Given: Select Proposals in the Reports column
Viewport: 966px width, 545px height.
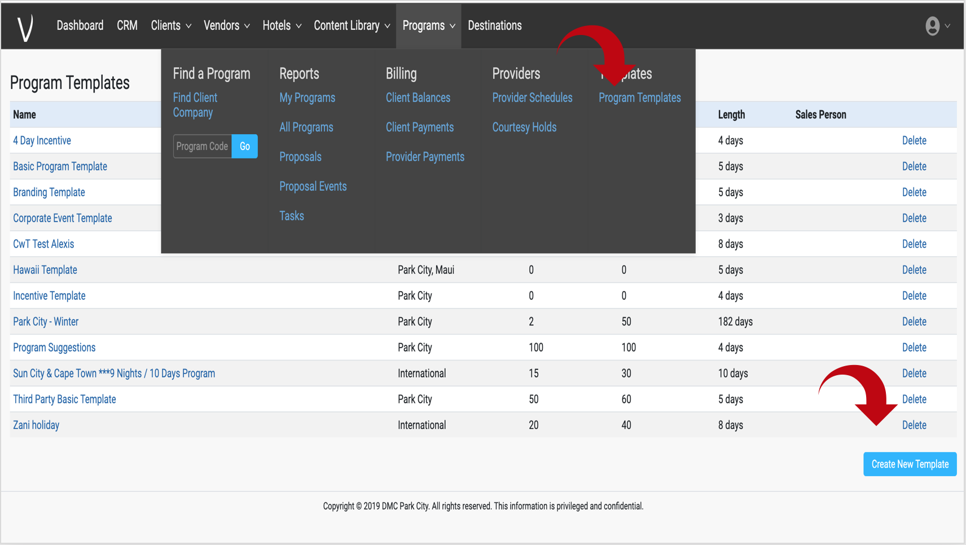Looking at the screenshot, I should point(300,157).
